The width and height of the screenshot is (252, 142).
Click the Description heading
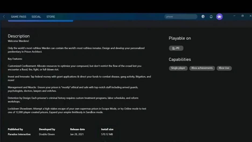[x=19, y=36]
